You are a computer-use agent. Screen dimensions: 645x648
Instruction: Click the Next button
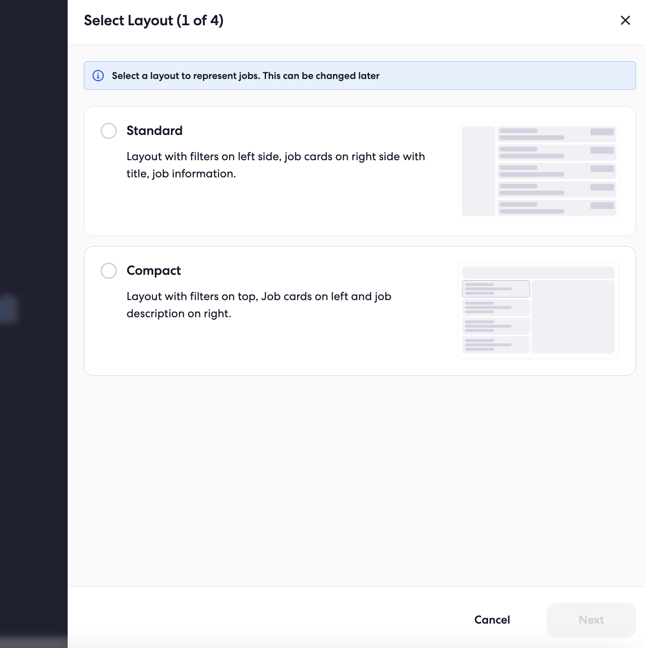(591, 620)
